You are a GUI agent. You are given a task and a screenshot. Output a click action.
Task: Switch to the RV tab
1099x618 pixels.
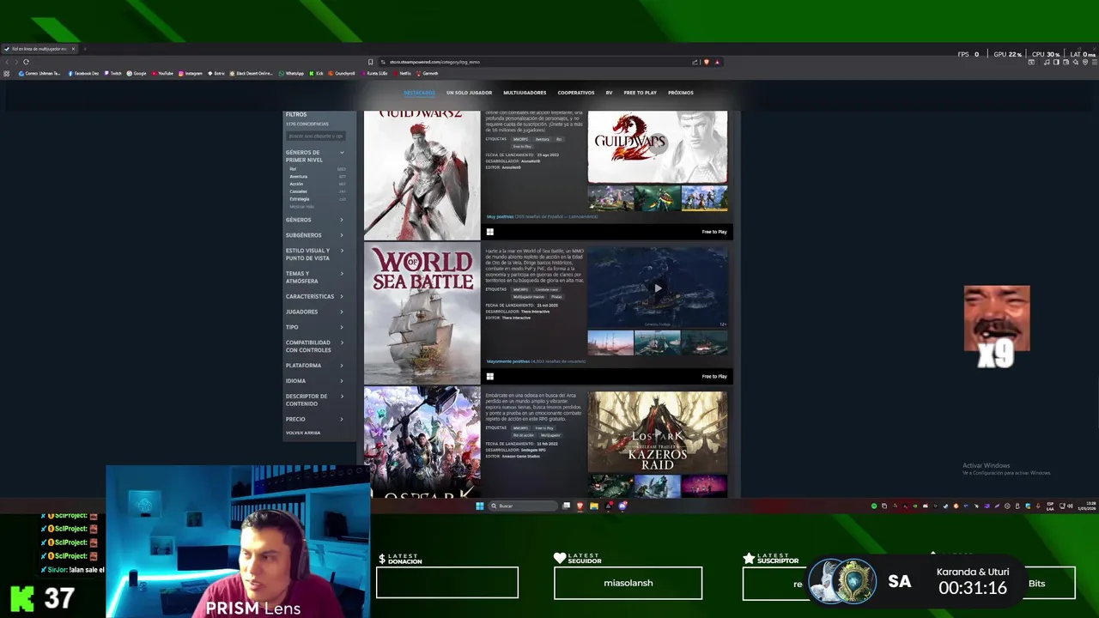point(610,93)
